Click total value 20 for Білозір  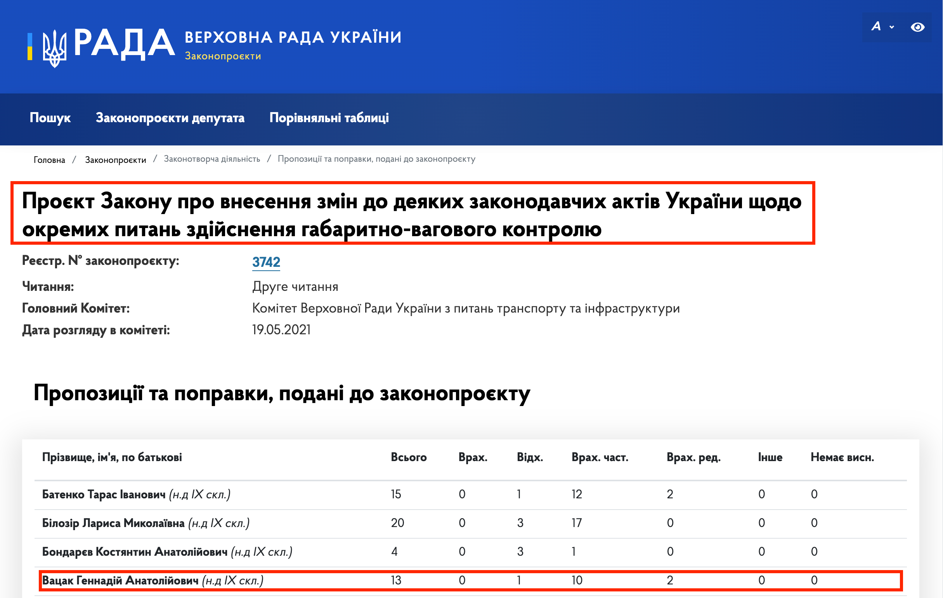(x=397, y=523)
